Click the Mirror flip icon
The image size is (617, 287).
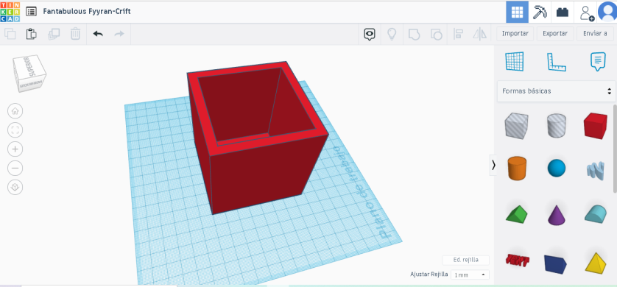479,34
